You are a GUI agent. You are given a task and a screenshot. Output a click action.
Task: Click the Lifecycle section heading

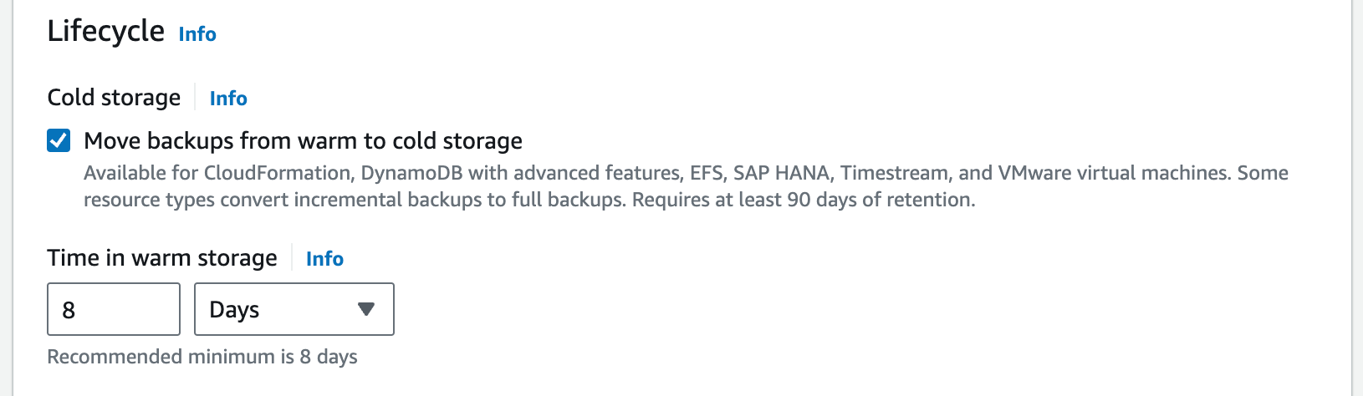click(105, 32)
